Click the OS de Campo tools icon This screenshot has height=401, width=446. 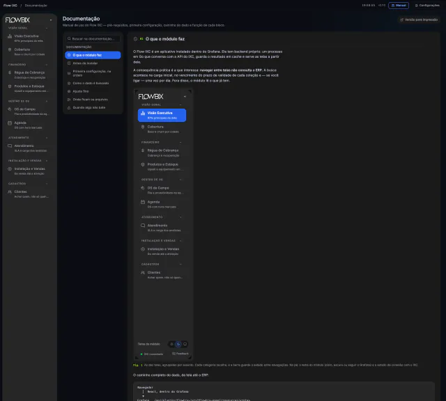[10, 109]
